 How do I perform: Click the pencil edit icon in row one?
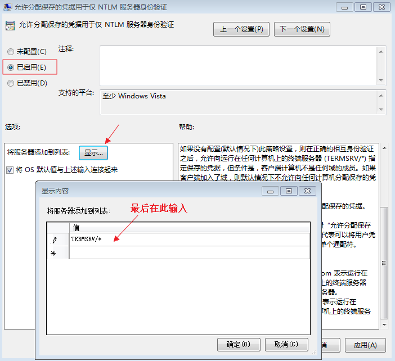coord(55,240)
